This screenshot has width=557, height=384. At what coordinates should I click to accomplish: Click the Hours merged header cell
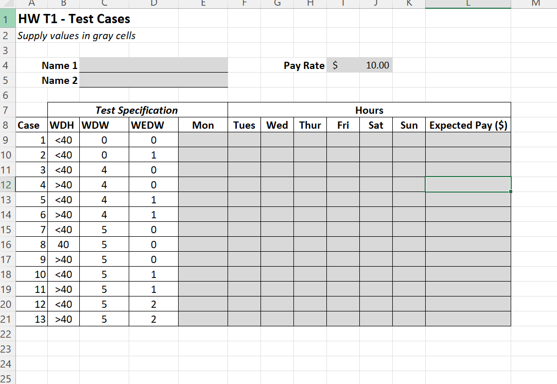[x=369, y=110]
